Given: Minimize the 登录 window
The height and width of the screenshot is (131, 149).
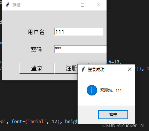Looking at the screenshot, I should point(67,5).
